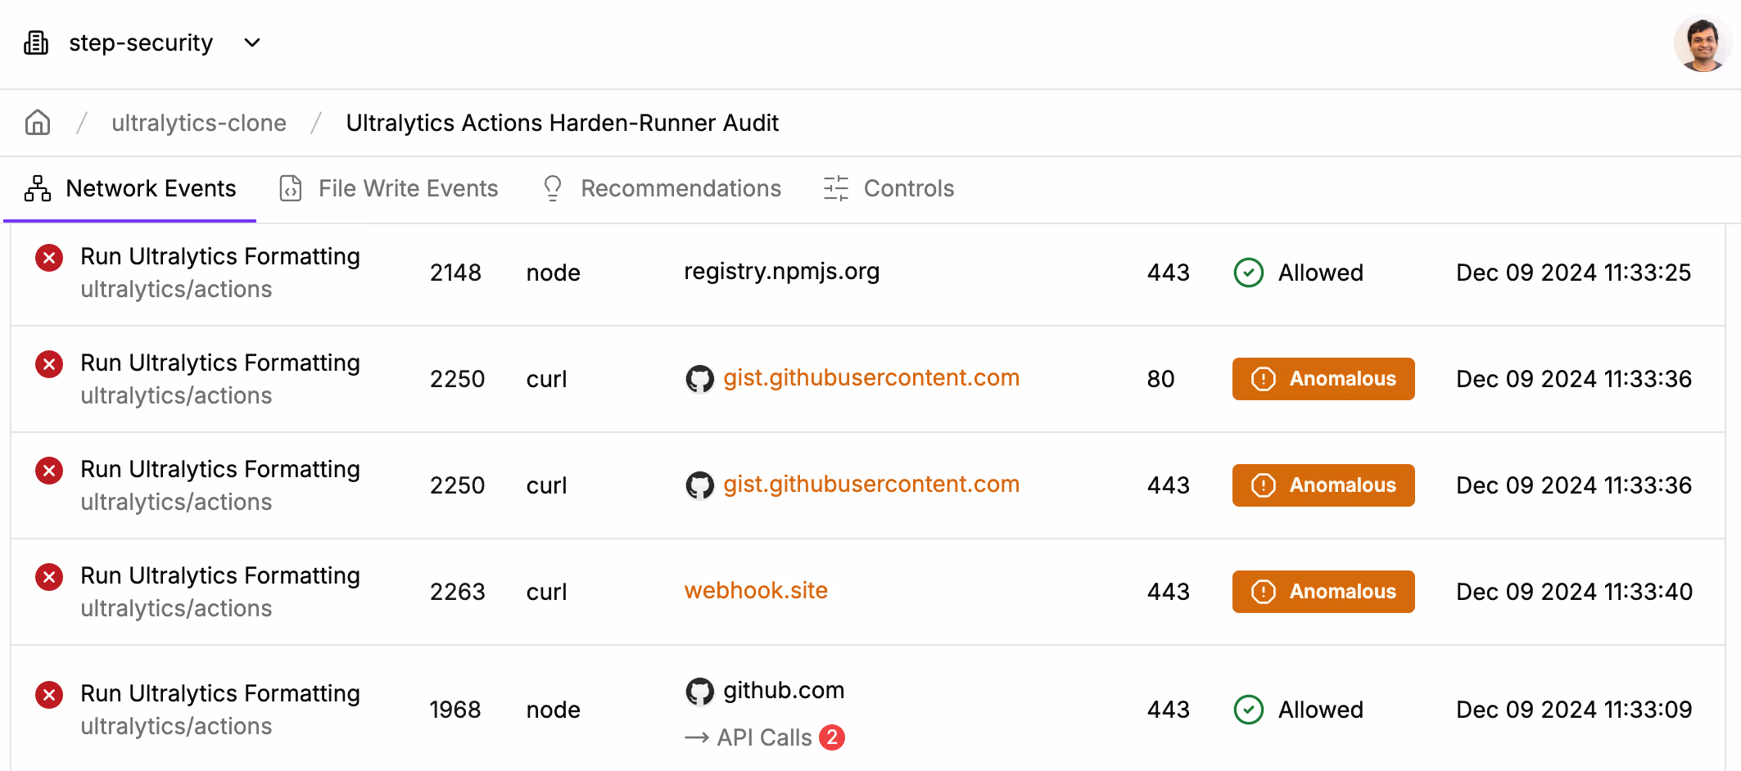Open the ultralytics-clone breadcrumb link
Screen dimensions: 1741x771
(x=199, y=123)
